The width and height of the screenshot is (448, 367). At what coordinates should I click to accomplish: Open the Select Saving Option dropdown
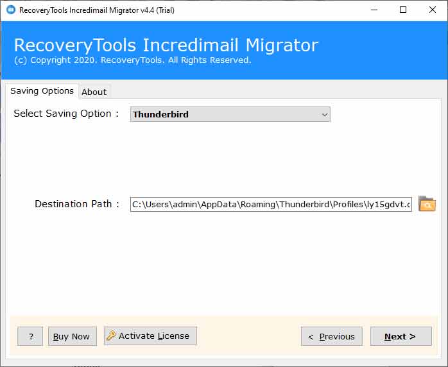230,114
